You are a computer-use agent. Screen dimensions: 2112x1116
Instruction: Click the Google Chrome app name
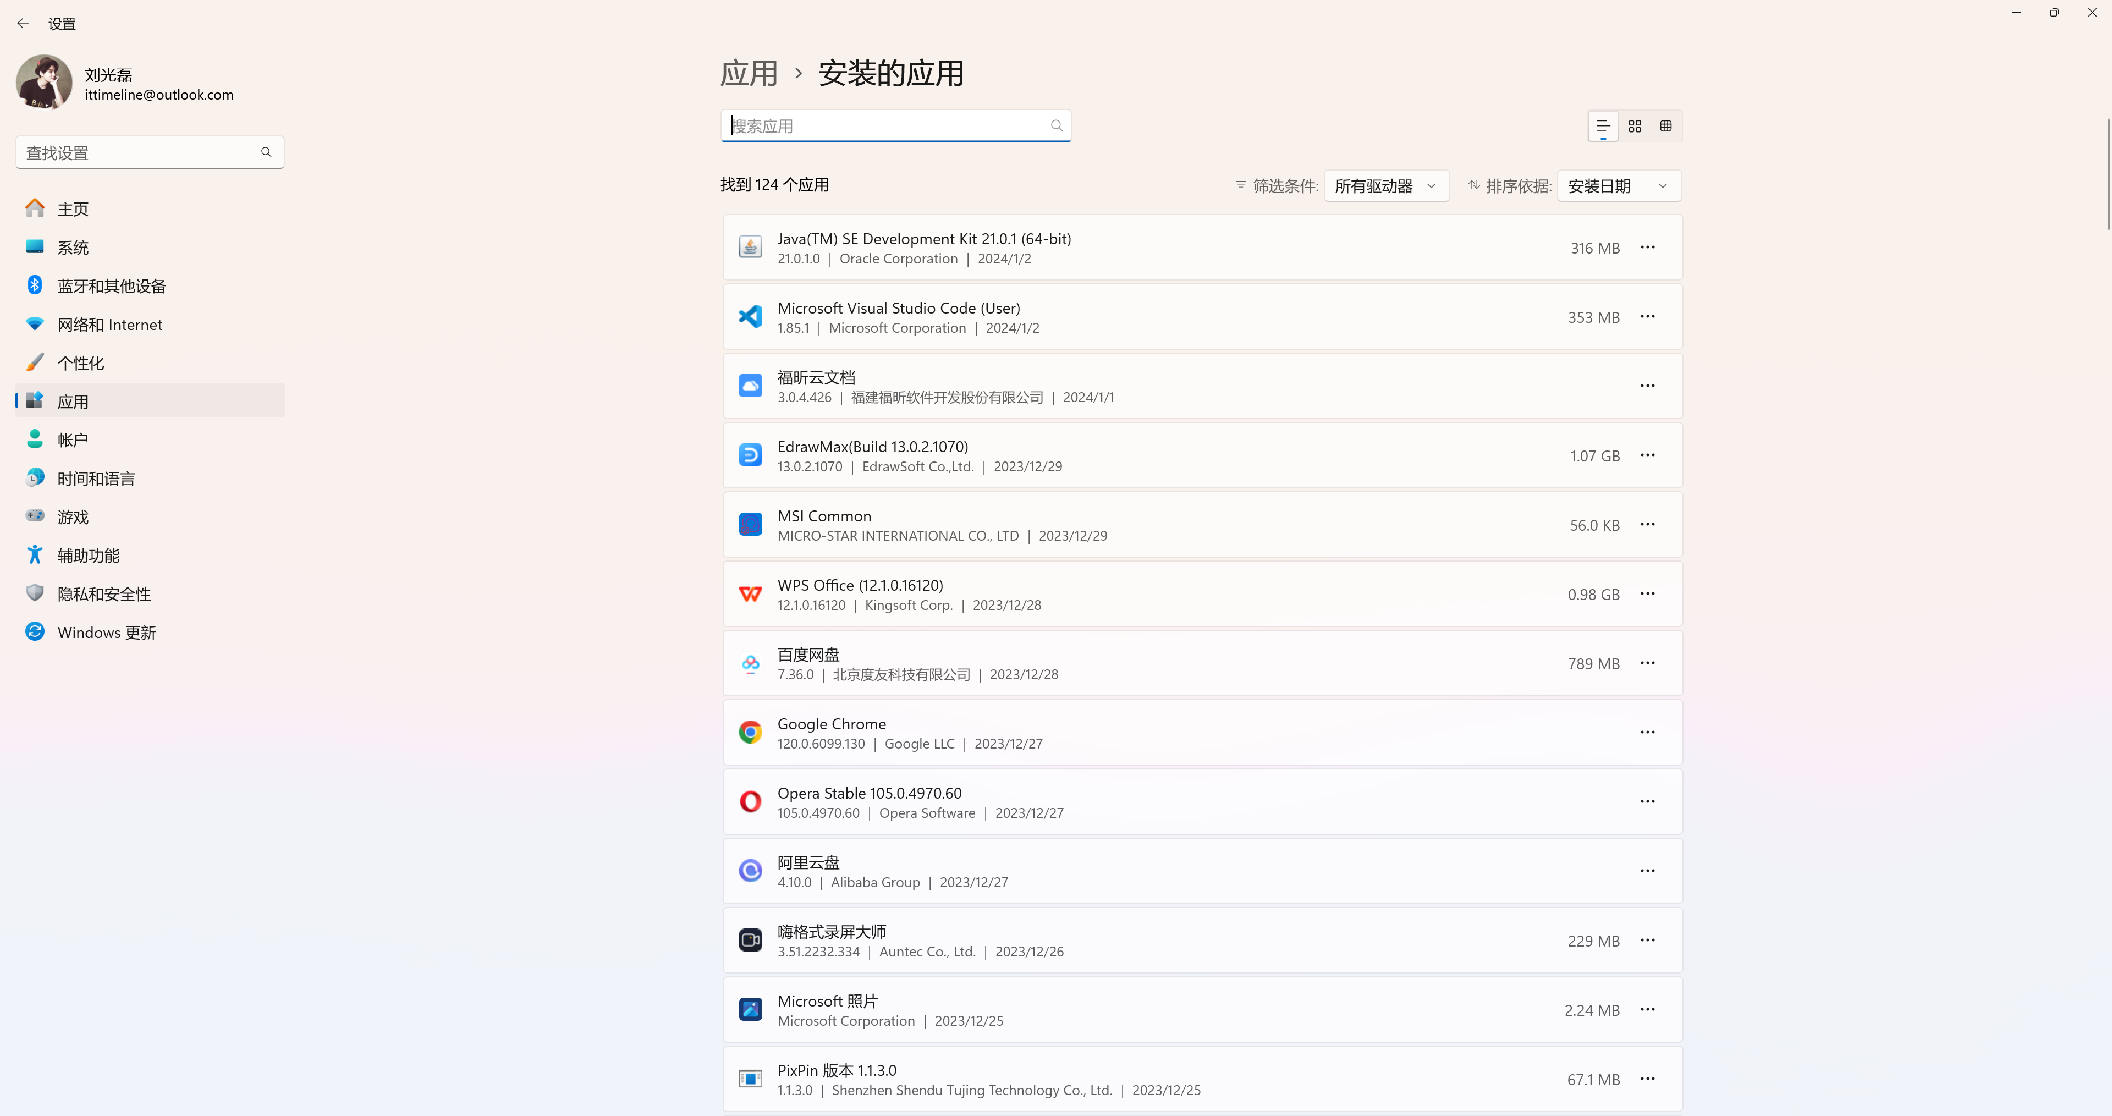[x=832, y=724]
